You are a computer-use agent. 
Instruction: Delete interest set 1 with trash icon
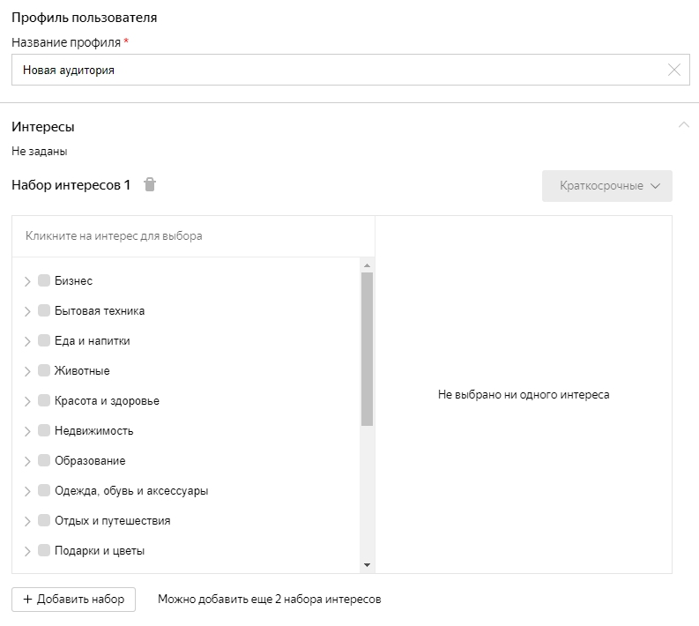(x=150, y=185)
